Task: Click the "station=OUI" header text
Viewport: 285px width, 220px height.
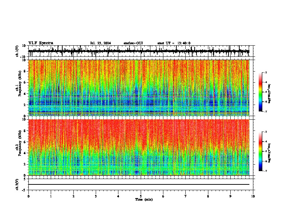Action: click(133, 43)
